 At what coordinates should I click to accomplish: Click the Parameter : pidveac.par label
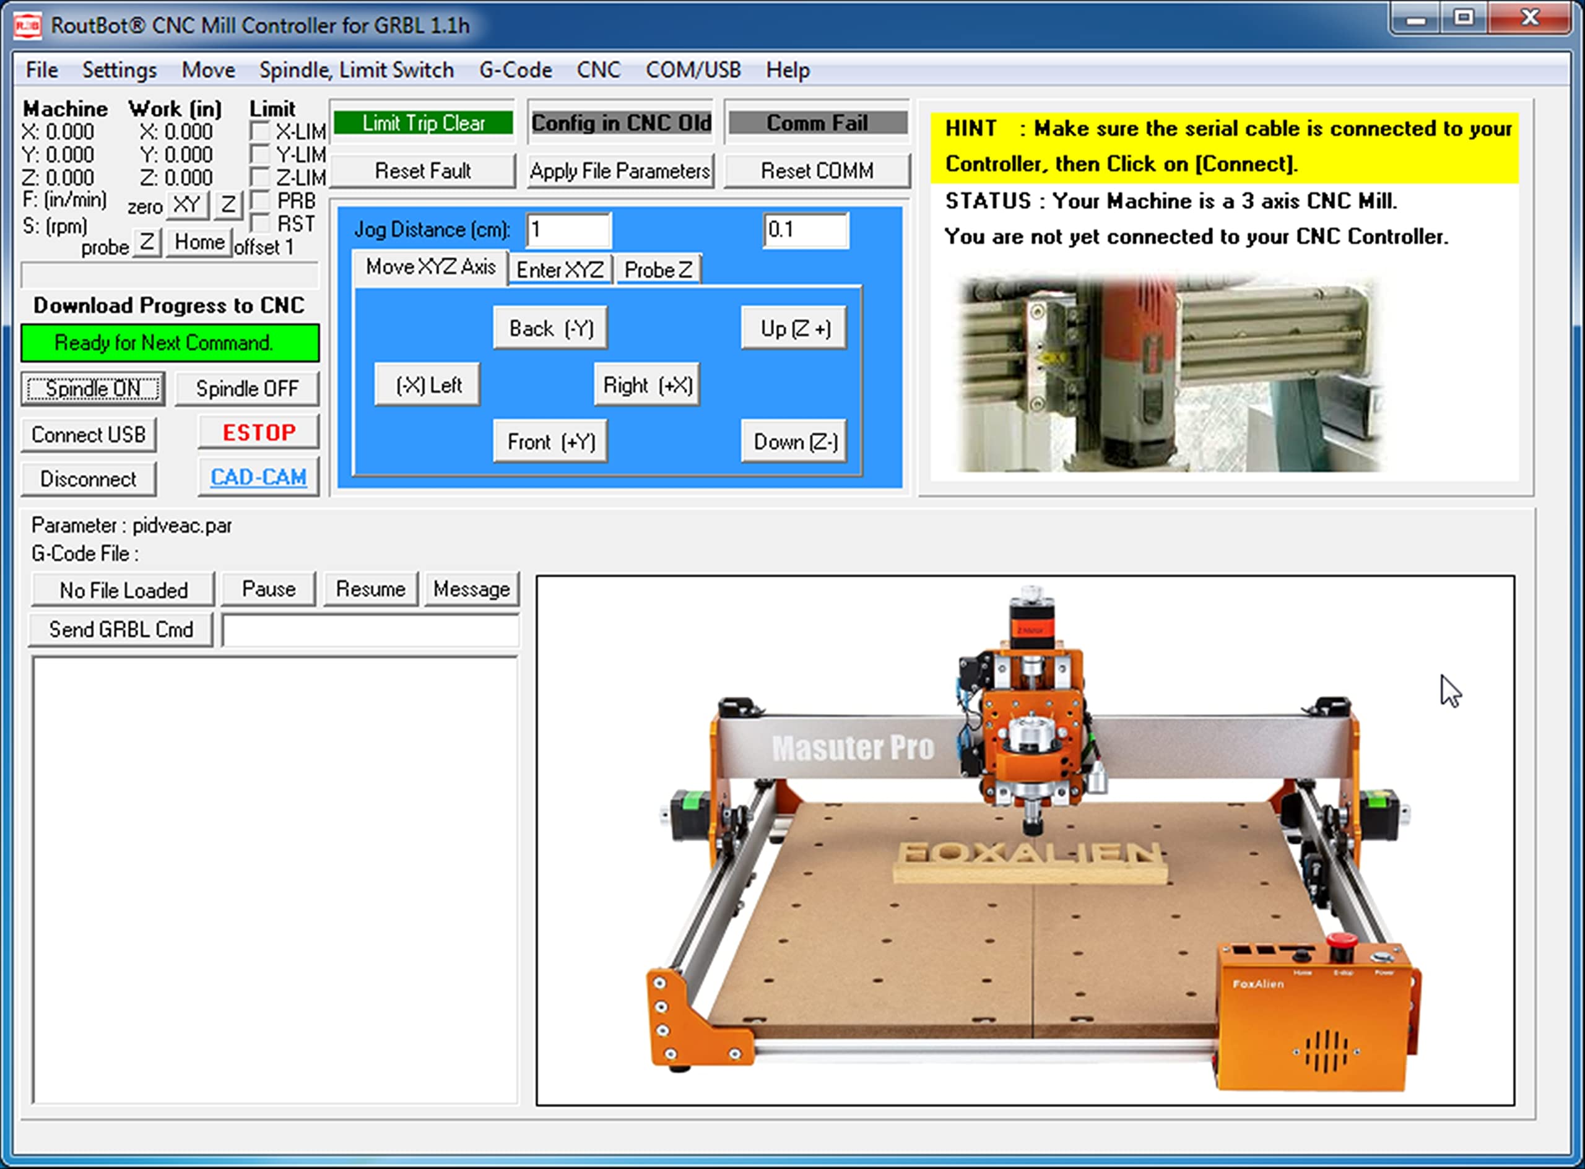click(132, 526)
